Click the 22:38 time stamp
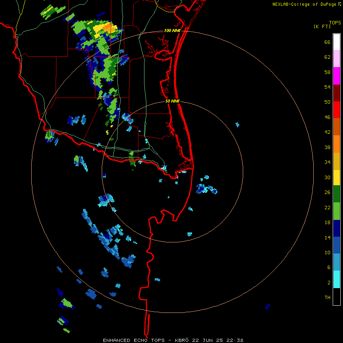 click(x=235, y=340)
